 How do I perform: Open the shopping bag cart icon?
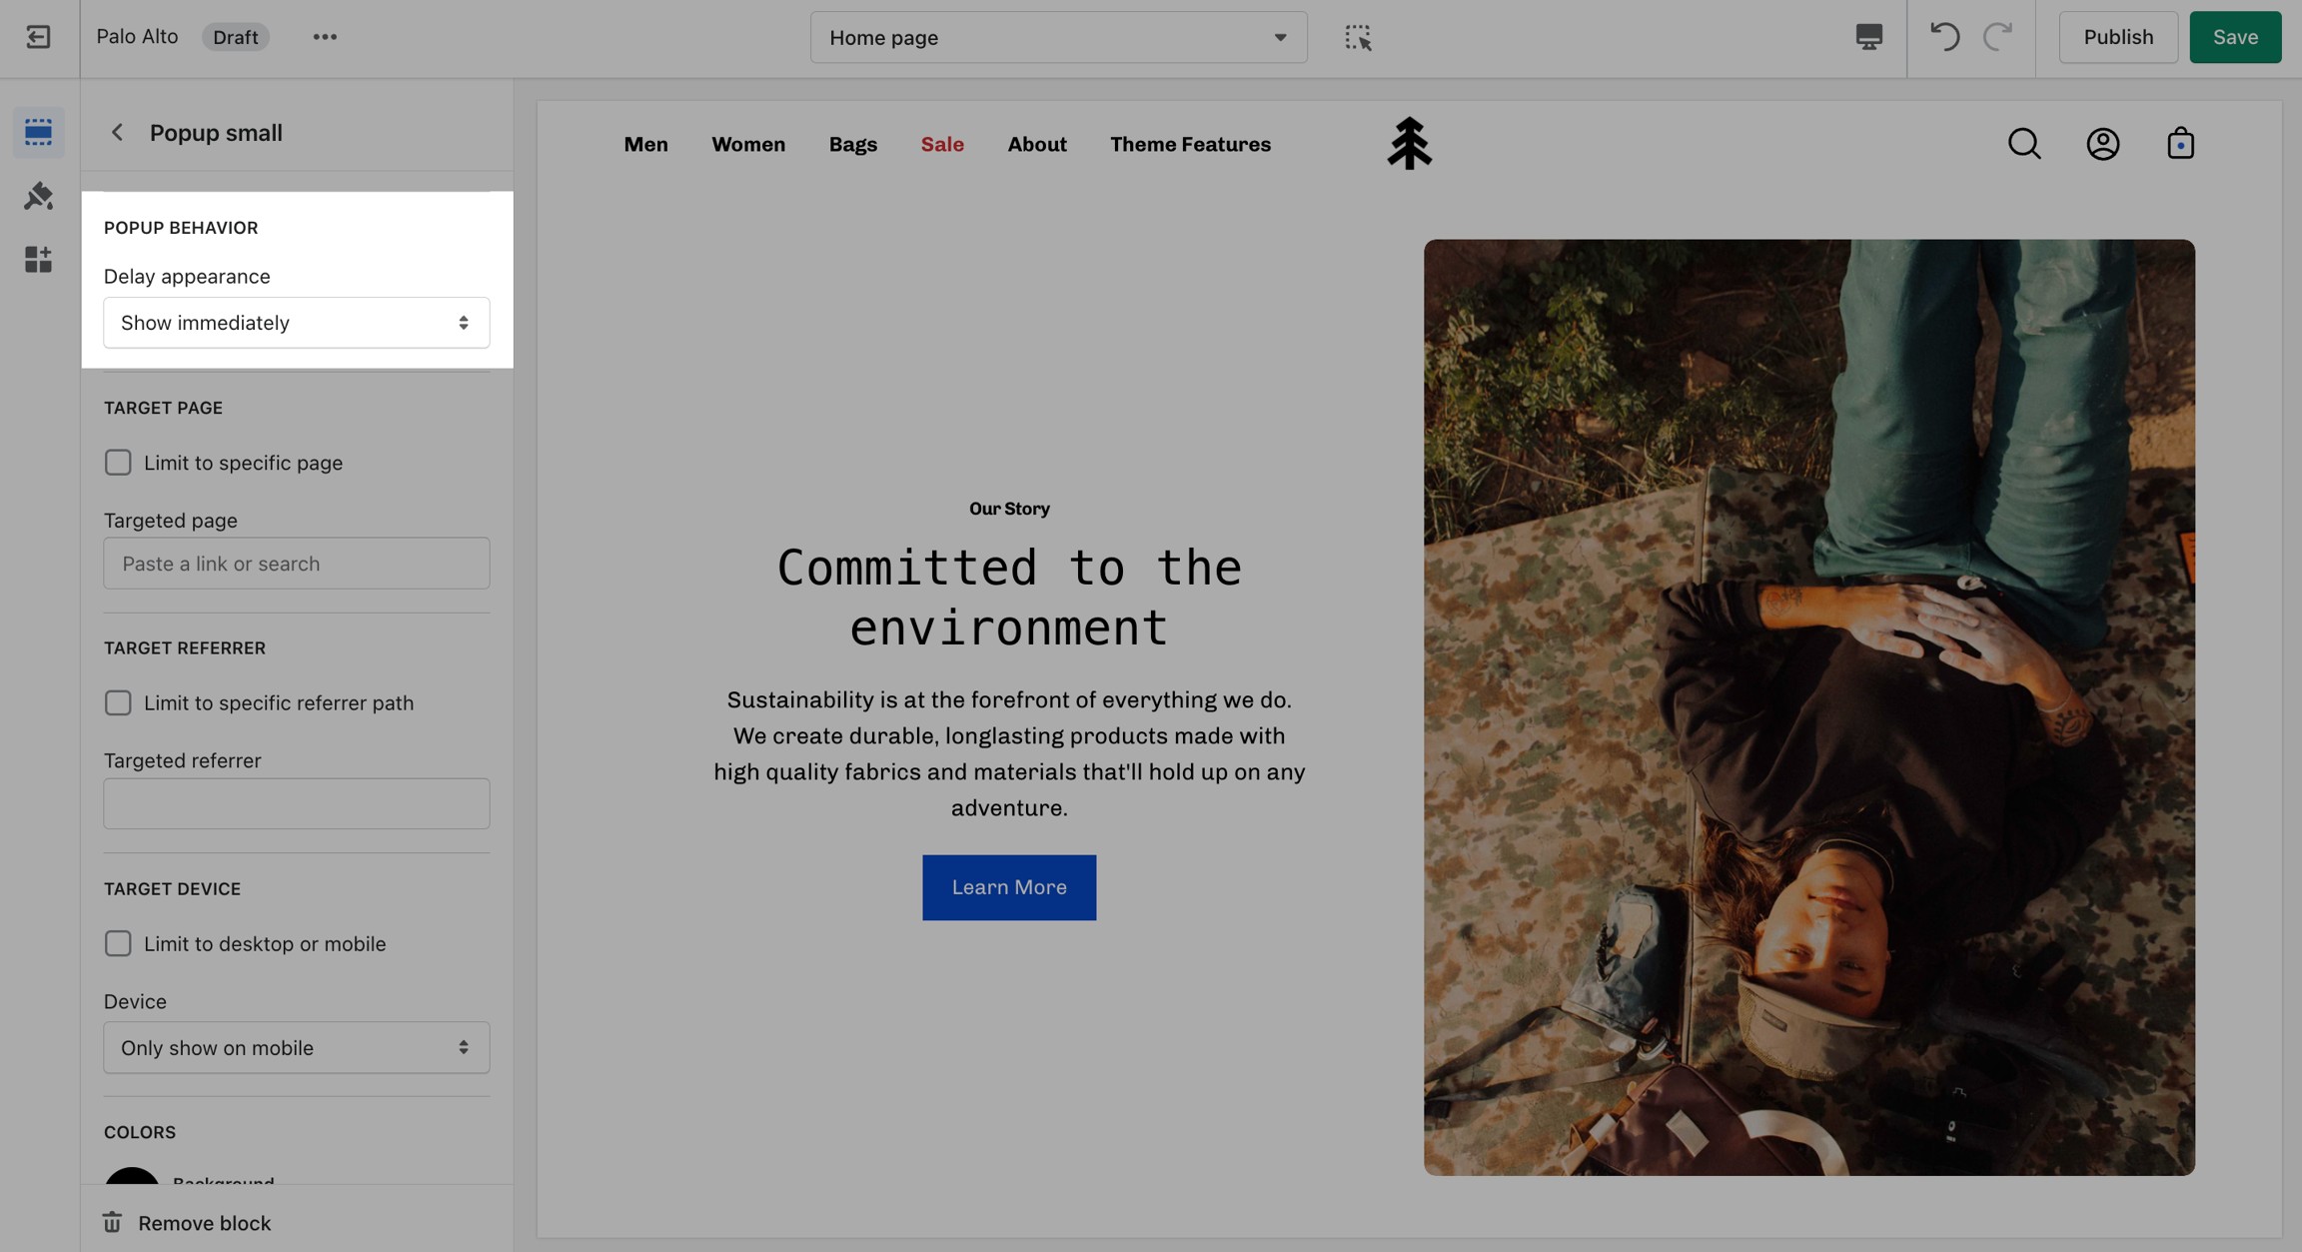click(x=2180, y=144)
